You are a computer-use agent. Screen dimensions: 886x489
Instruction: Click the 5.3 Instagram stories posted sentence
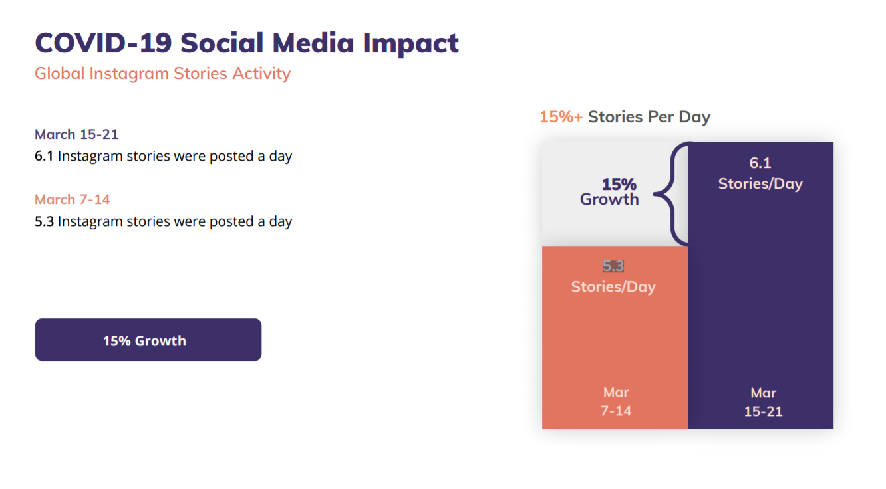[x=164, y=221]
